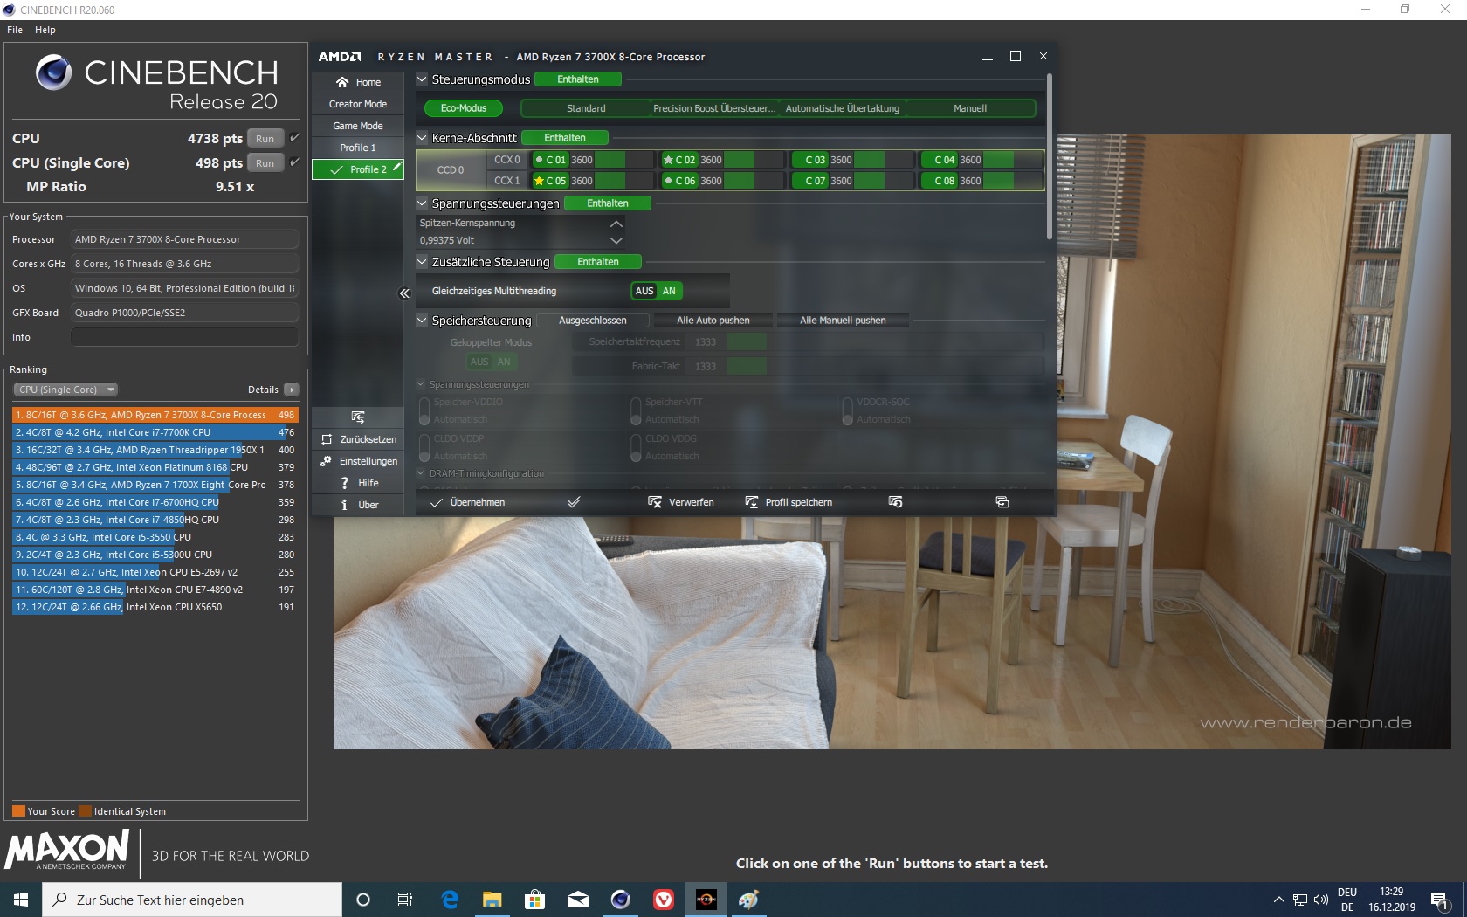This screenshot has width=1467, height=917.
Task: Open the File menu in Cinebench
Action: click(15, 30)
